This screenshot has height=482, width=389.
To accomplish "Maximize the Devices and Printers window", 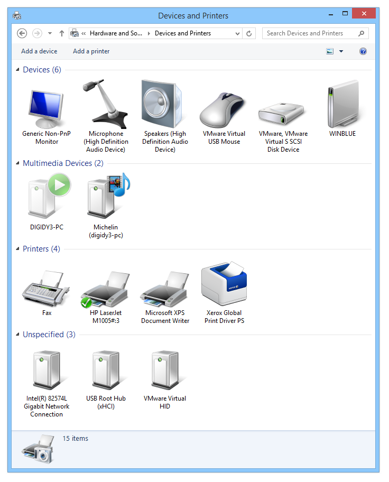I will point(345,14).
